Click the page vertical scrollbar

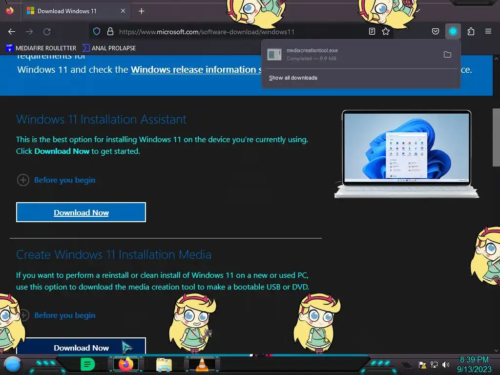click(496, 137)
